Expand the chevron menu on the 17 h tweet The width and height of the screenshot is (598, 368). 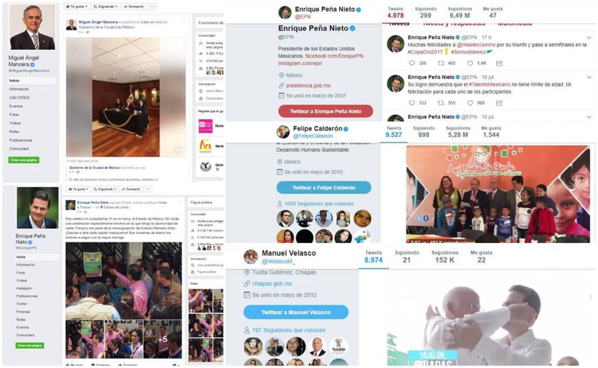click(589, 38)
